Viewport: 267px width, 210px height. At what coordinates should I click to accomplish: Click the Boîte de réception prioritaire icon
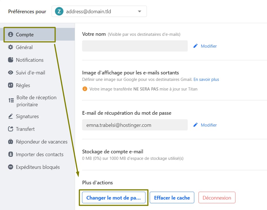click(11, 100)
